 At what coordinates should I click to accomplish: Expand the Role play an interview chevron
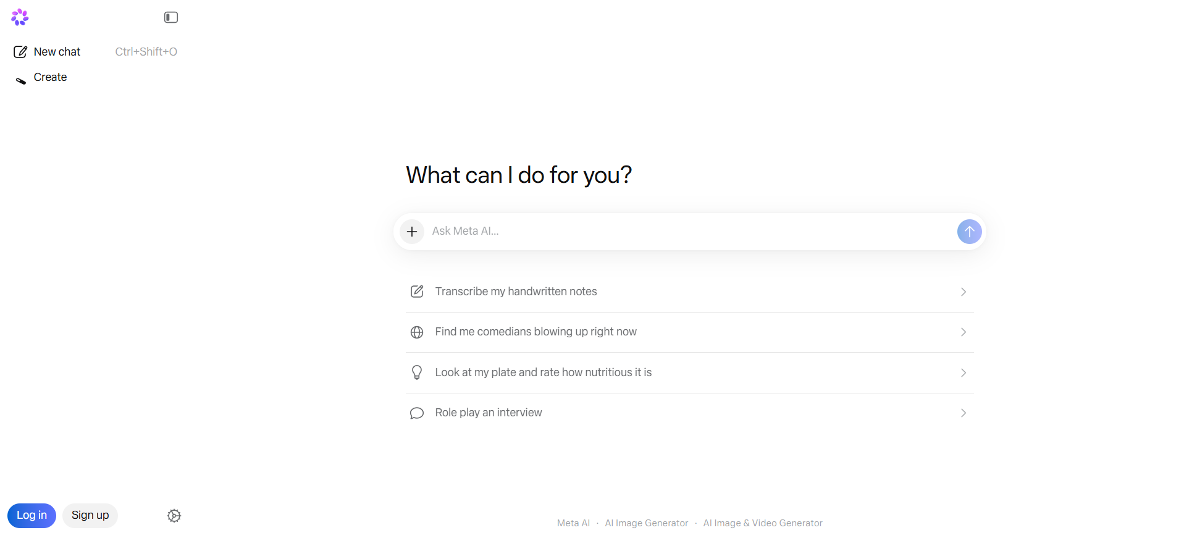pos(963,413)
